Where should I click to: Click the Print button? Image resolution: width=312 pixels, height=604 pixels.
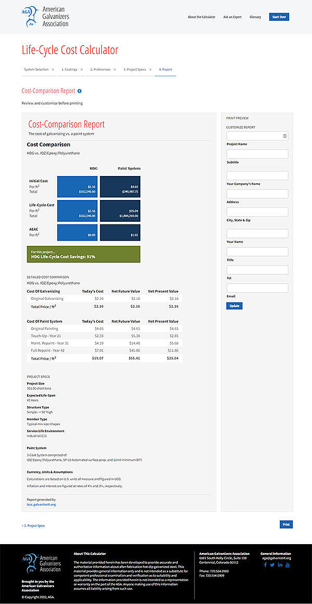(286, 524)
